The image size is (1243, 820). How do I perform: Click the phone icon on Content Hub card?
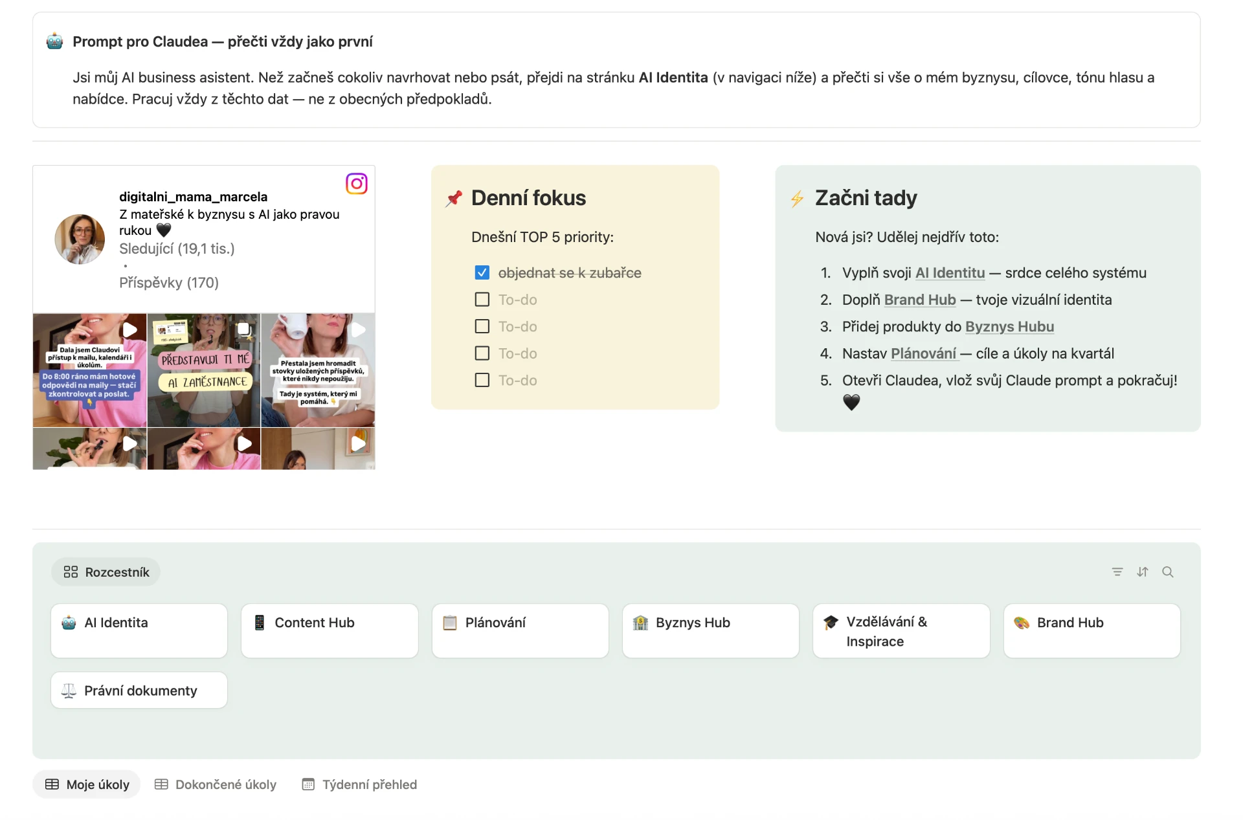[260, 623]
